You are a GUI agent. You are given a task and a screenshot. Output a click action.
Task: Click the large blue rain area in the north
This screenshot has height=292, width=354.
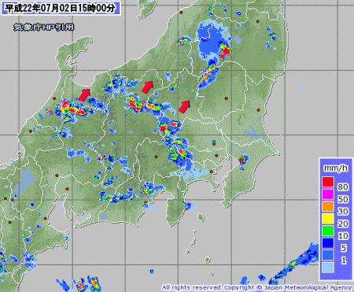[210, 42]
